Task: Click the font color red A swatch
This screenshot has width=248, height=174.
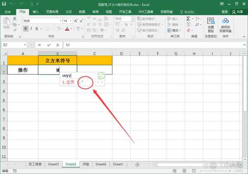Action: pyautogui.click(x=67, y=28)
